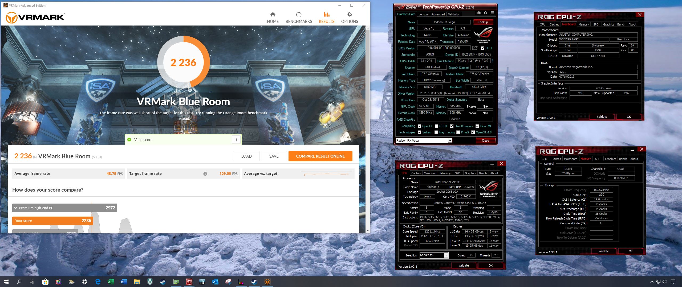This screenshot has width=682, height=287.
Task: Show hidden system tray icons chevron
Action: pos(652,282)
